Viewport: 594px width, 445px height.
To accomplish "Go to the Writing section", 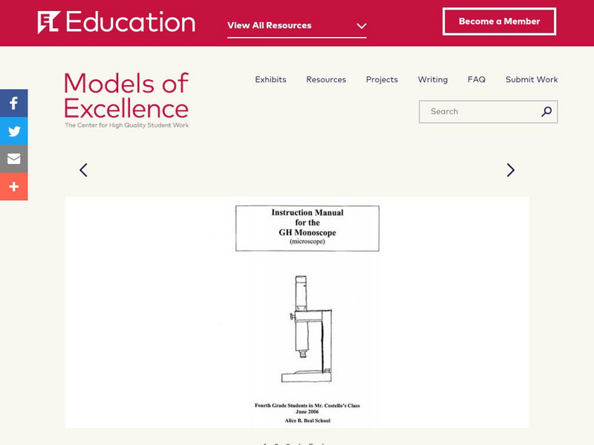I will pos(432,79).
